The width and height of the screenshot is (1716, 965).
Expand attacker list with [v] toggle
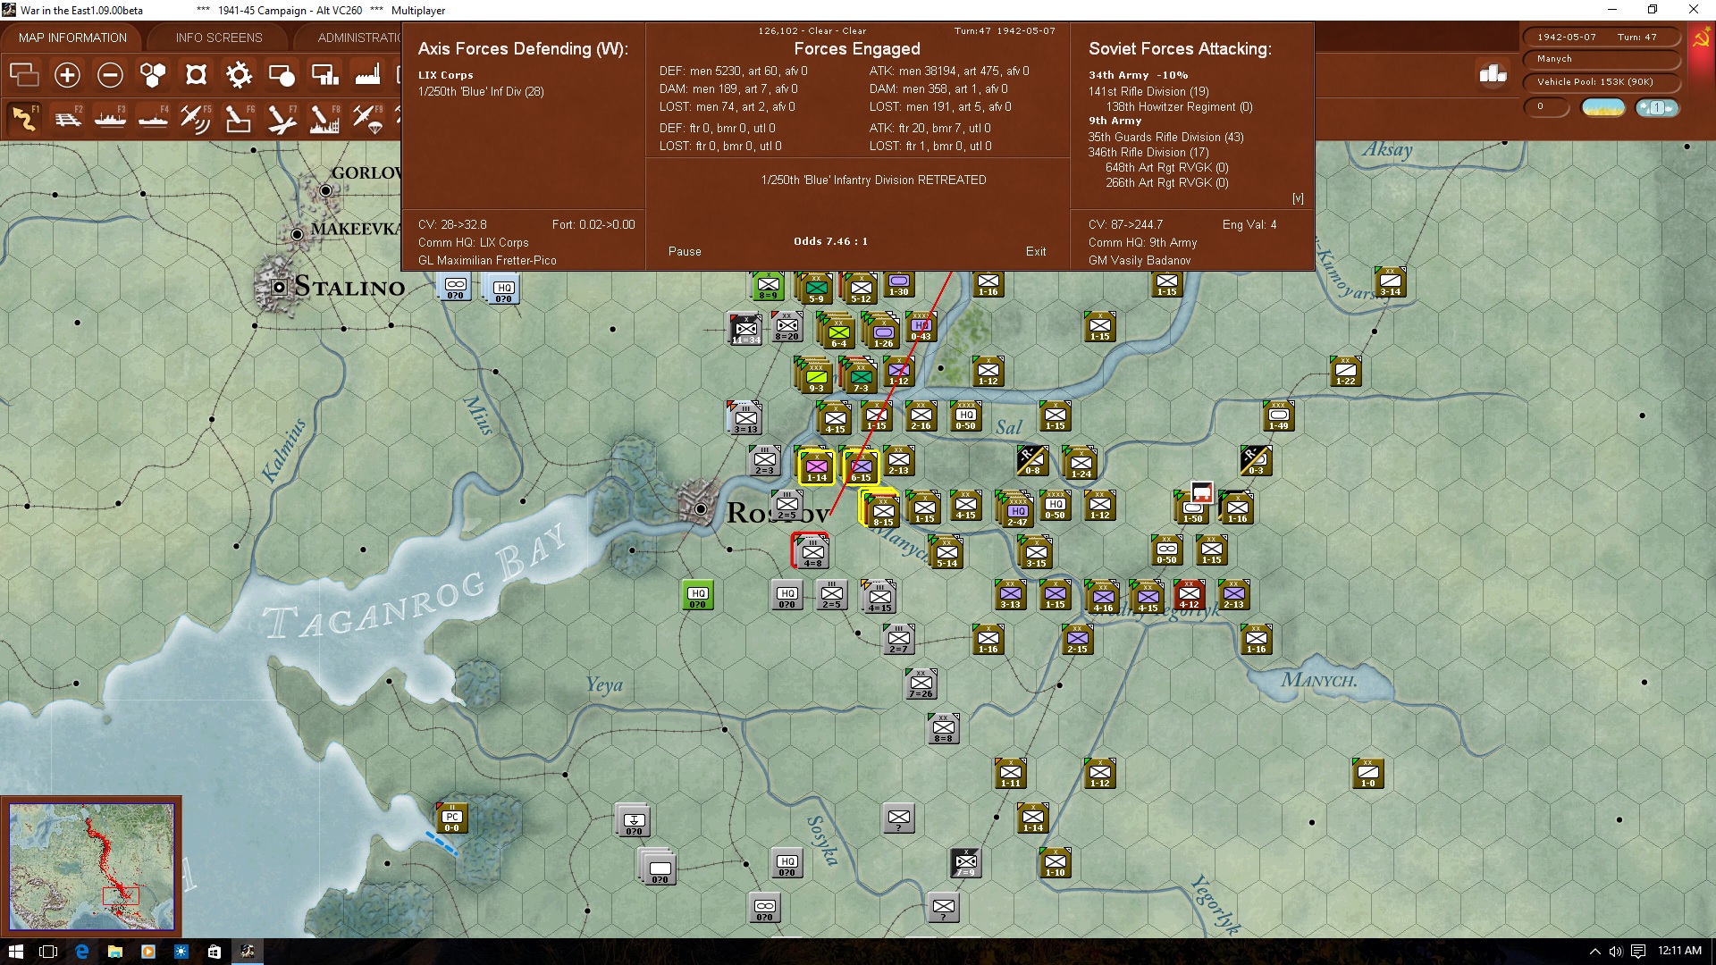click(1298, 198)
